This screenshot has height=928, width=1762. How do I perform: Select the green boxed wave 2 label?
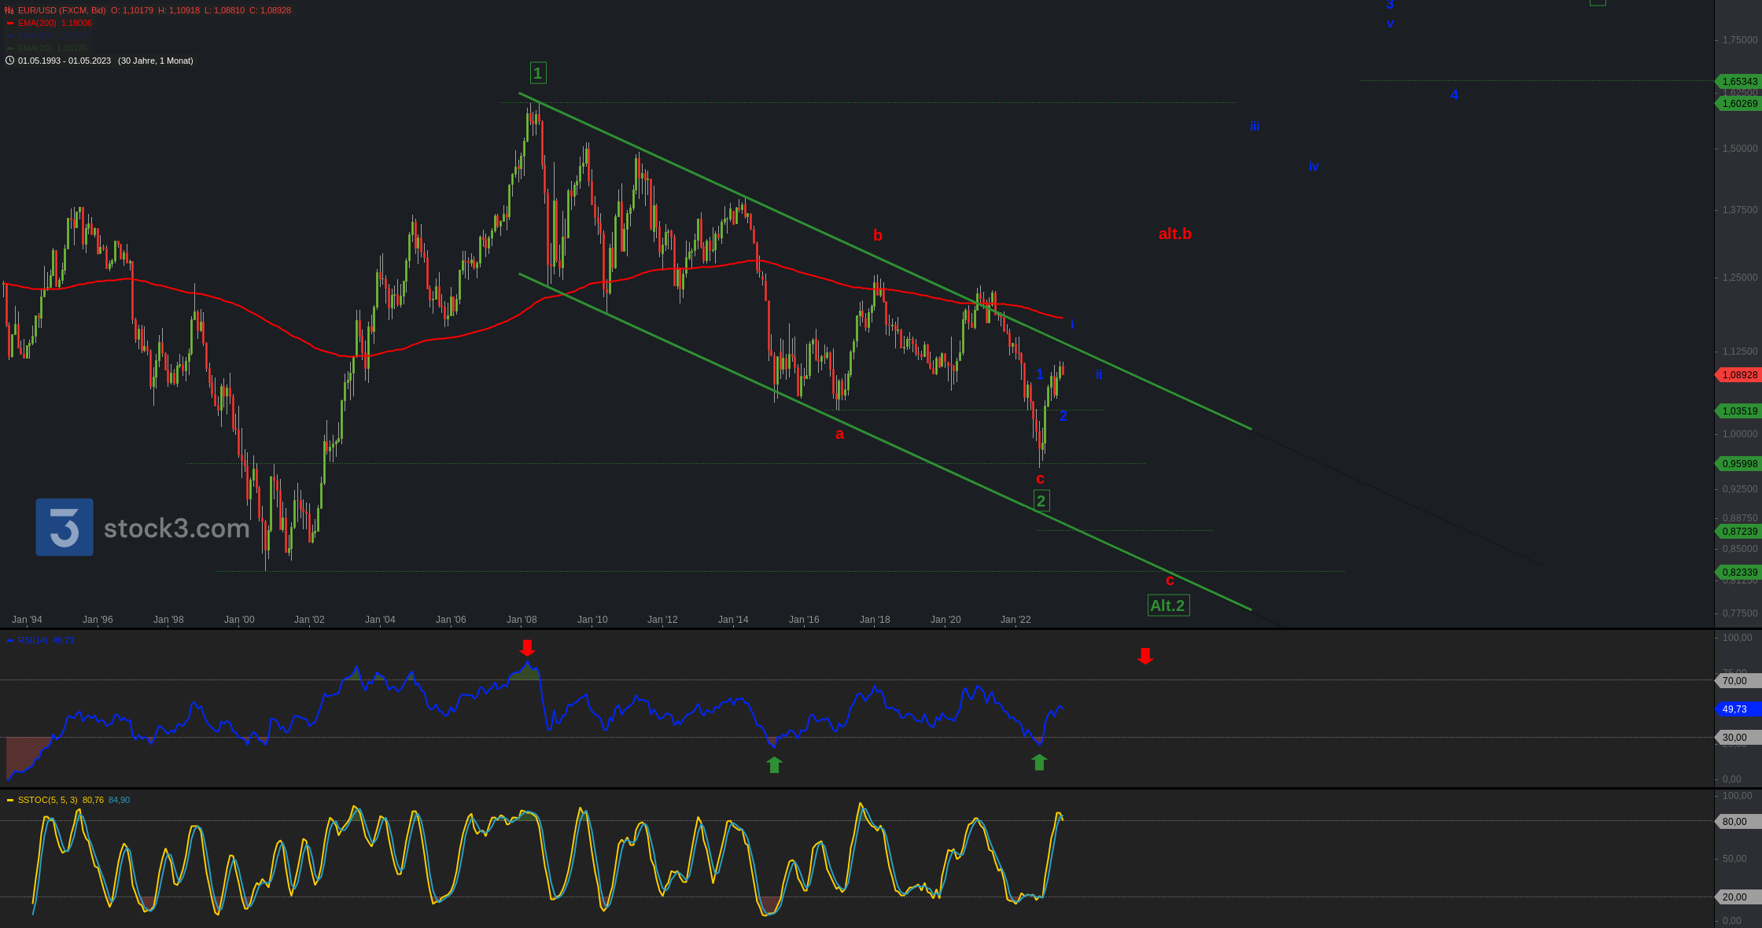[x=1041, y=501]
